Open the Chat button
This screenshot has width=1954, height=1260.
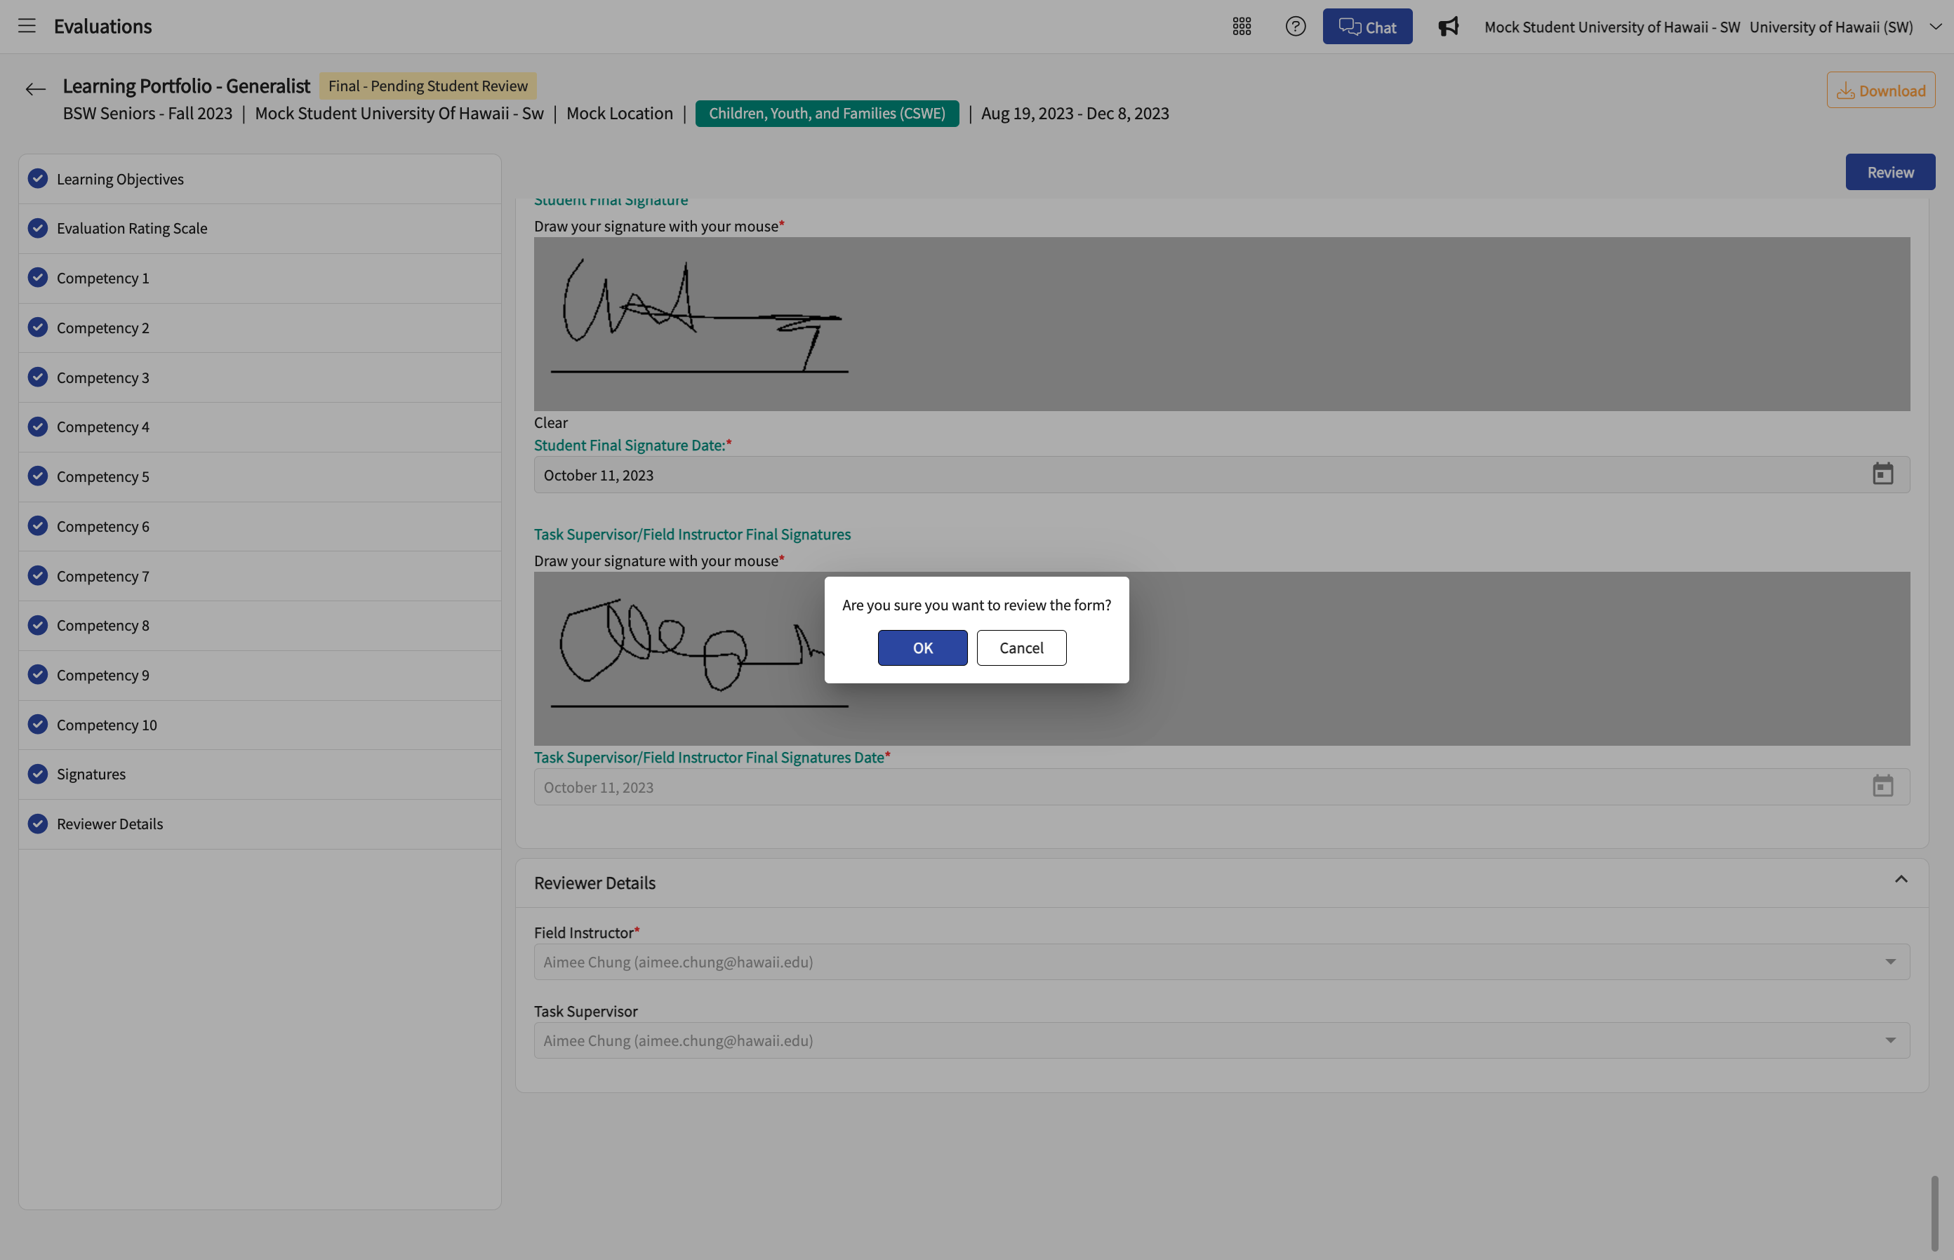[x=1367, y=26]
